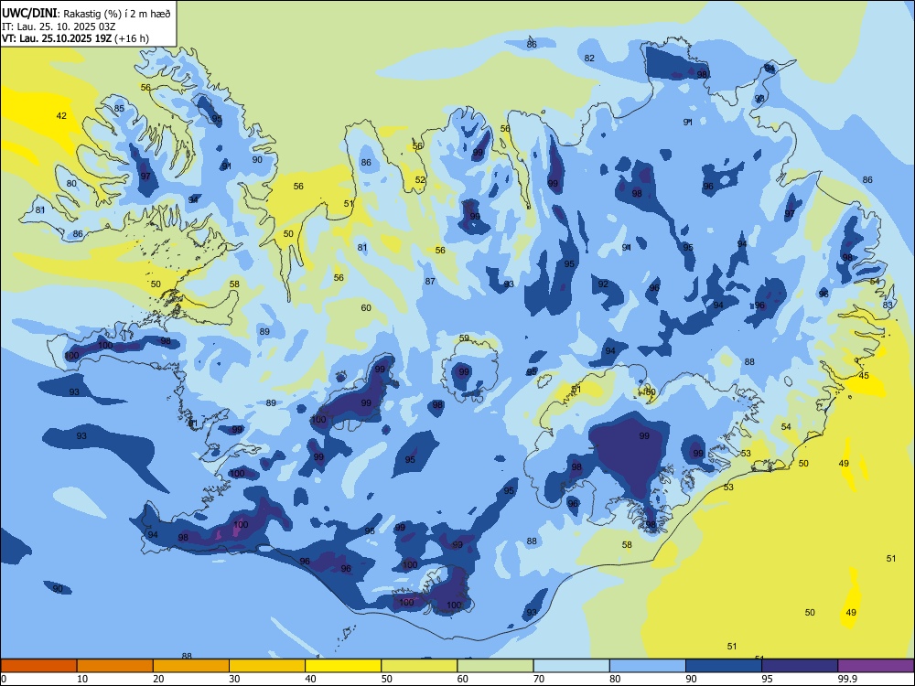Click the legend label '40'

[310, 679]
